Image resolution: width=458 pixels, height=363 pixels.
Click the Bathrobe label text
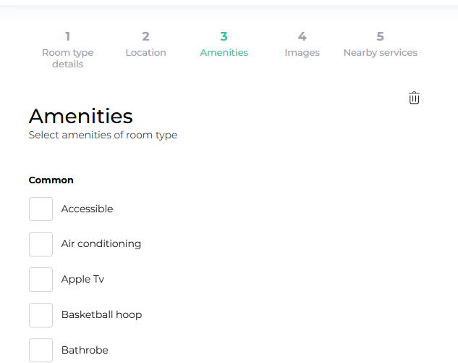click(85, 351)
